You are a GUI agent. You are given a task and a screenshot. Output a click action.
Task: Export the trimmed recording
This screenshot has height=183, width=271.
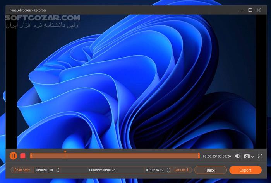pyautogui.click(x=245, y=170)
